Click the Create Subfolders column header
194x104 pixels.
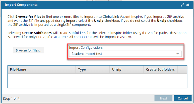point(160,70)
